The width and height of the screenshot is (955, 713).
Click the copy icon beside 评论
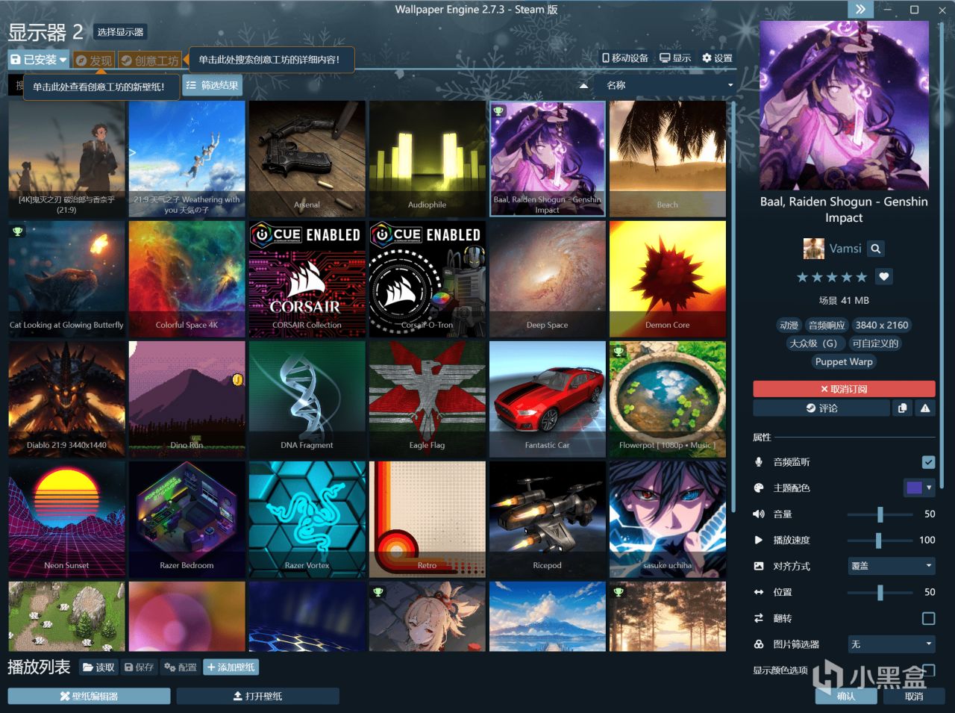[903, 408]
